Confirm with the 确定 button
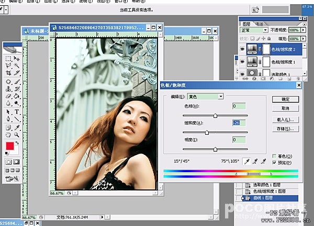The height and width of the screenshot is (226, 314). [285, 99]
